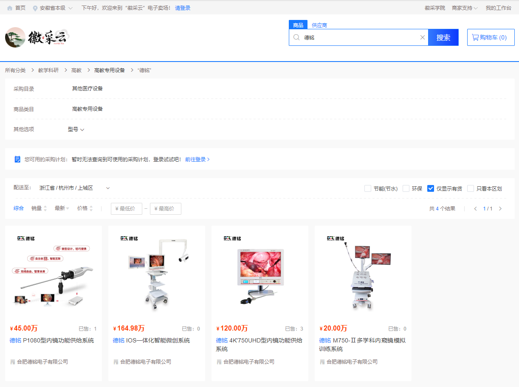
Task: Enable the 节能(节水) filter
Action: (367, 188)
